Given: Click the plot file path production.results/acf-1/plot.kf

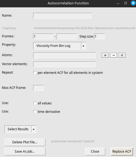Looking at the screenshot, I should click(73, 141).
